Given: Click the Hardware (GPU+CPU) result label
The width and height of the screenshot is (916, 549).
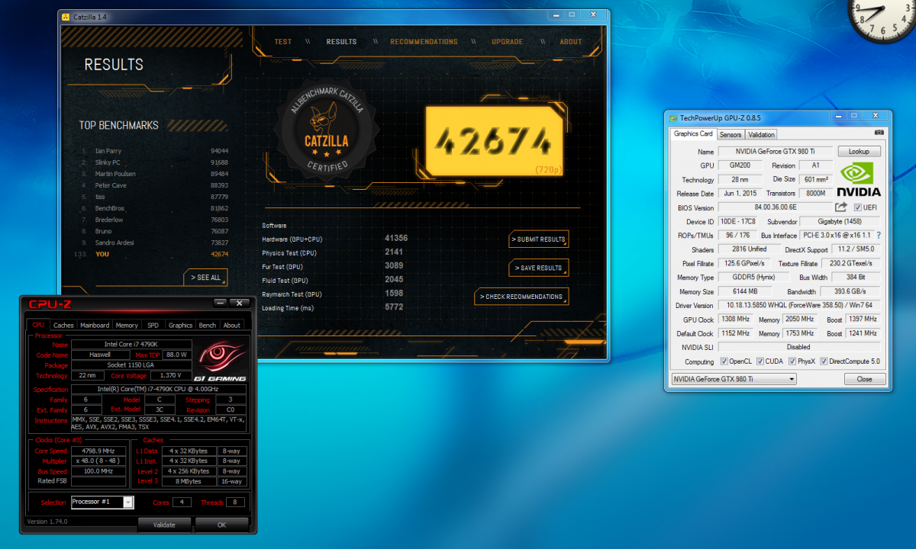Looking at the screenshot, I should (292, 239).
